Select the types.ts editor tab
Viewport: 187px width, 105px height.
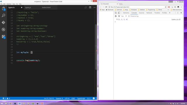click(x=11, y=7)
